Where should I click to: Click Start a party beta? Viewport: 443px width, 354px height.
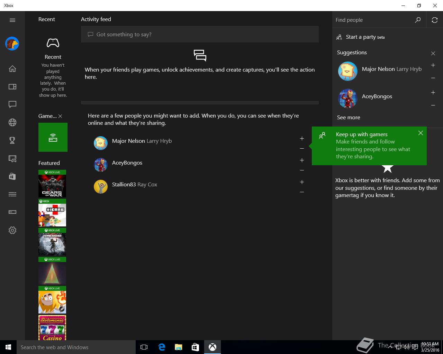361,37
